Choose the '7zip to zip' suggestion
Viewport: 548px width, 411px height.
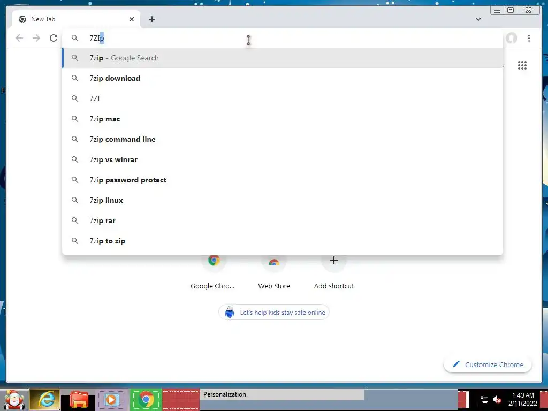283,241
